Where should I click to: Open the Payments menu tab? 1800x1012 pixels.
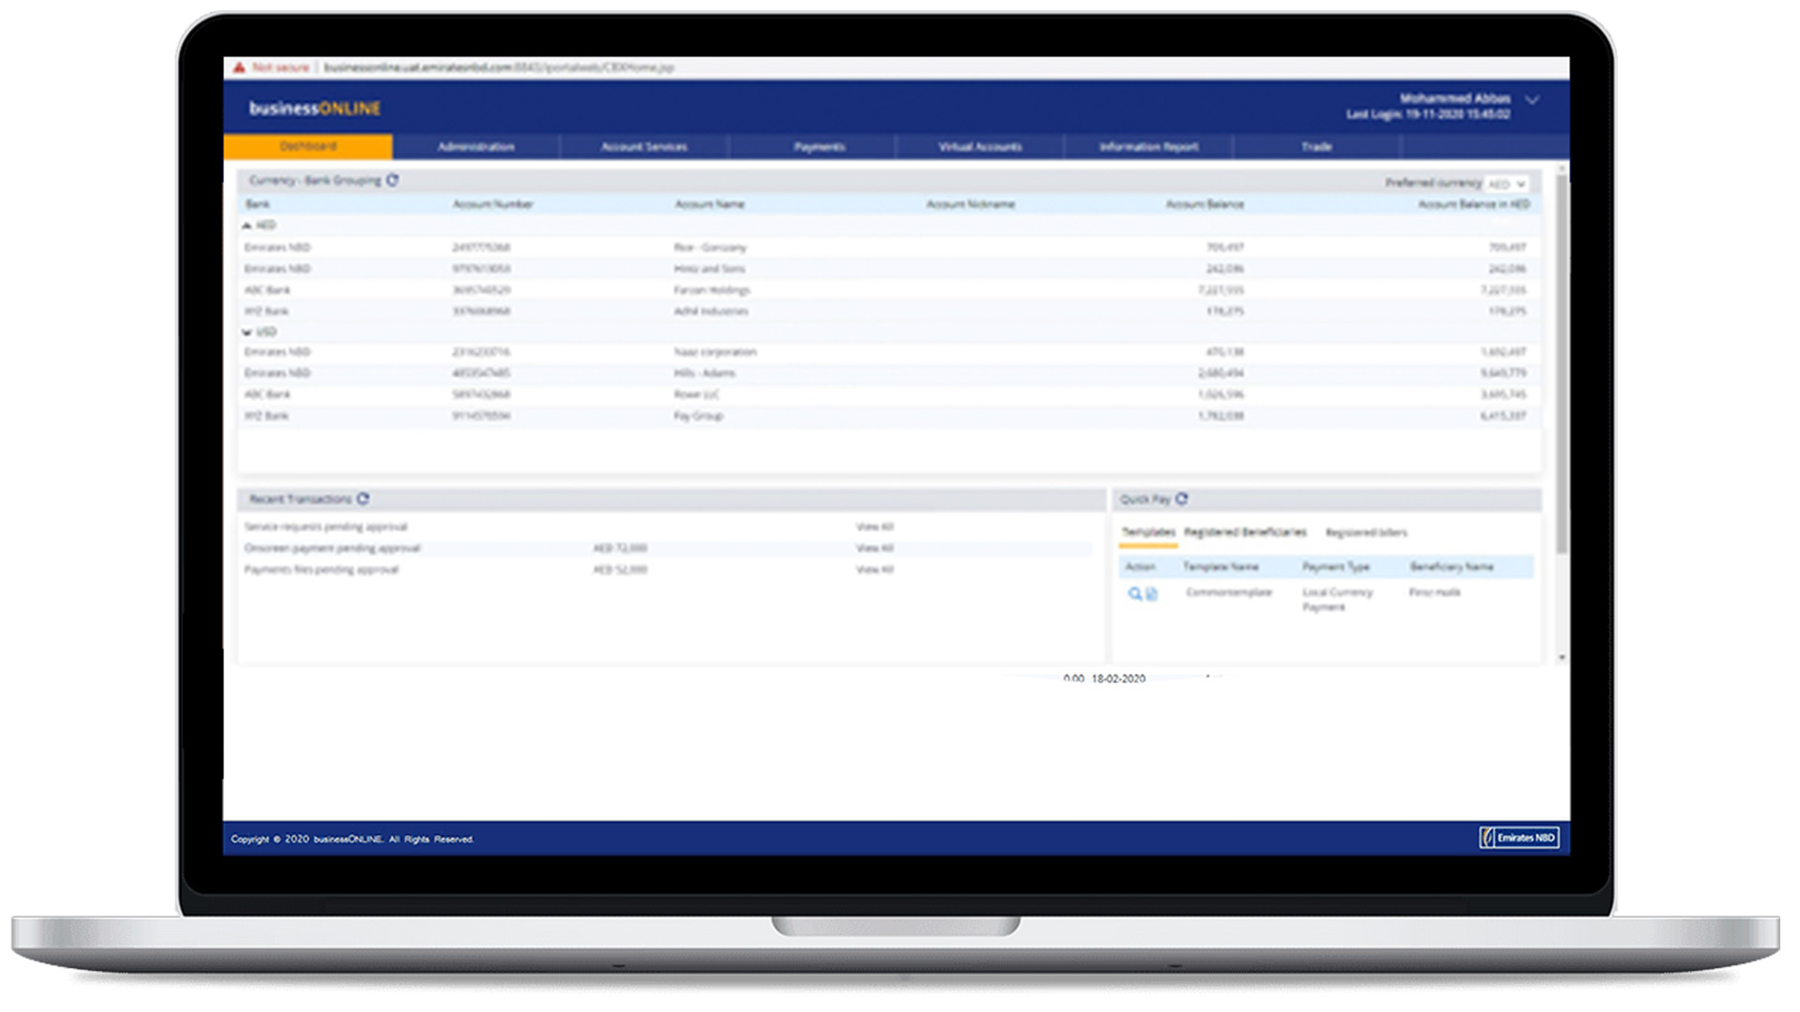(x=818, y=147)
